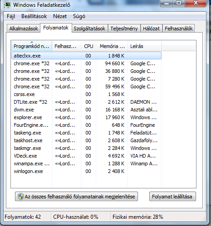211x226 pixels.
Task: Show processes from all users button
Action: 76,197
